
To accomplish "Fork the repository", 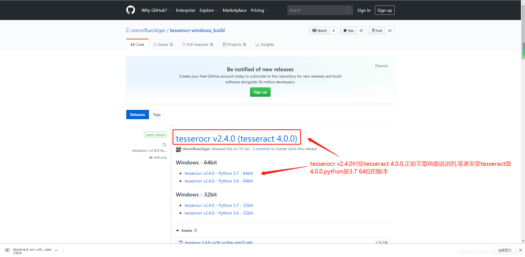I will coord(377,30).
